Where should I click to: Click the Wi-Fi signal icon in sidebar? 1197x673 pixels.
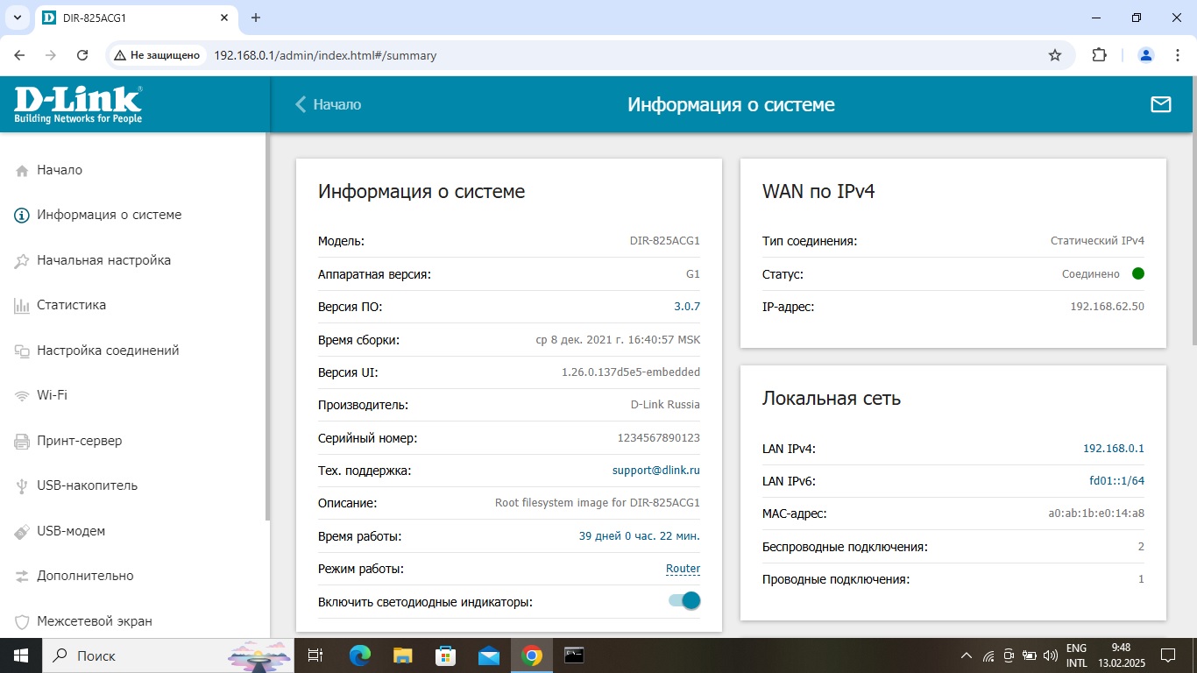[x=23, y=396]
